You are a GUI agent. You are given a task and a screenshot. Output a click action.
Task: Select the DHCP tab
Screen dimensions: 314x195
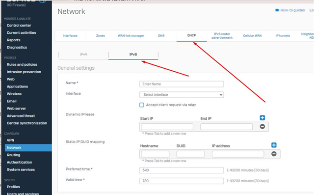click(192, 35)
